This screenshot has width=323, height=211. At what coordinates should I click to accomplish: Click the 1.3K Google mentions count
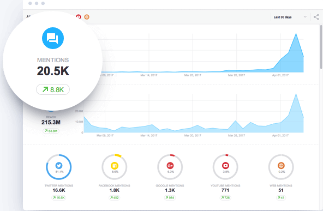(x=170, y=190)
